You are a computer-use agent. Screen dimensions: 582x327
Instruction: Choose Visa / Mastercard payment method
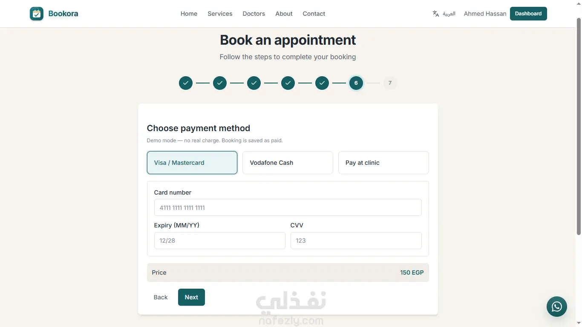192,163
